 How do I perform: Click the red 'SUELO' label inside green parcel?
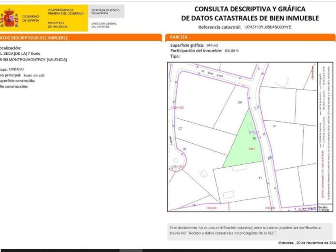tap(252, 149)
